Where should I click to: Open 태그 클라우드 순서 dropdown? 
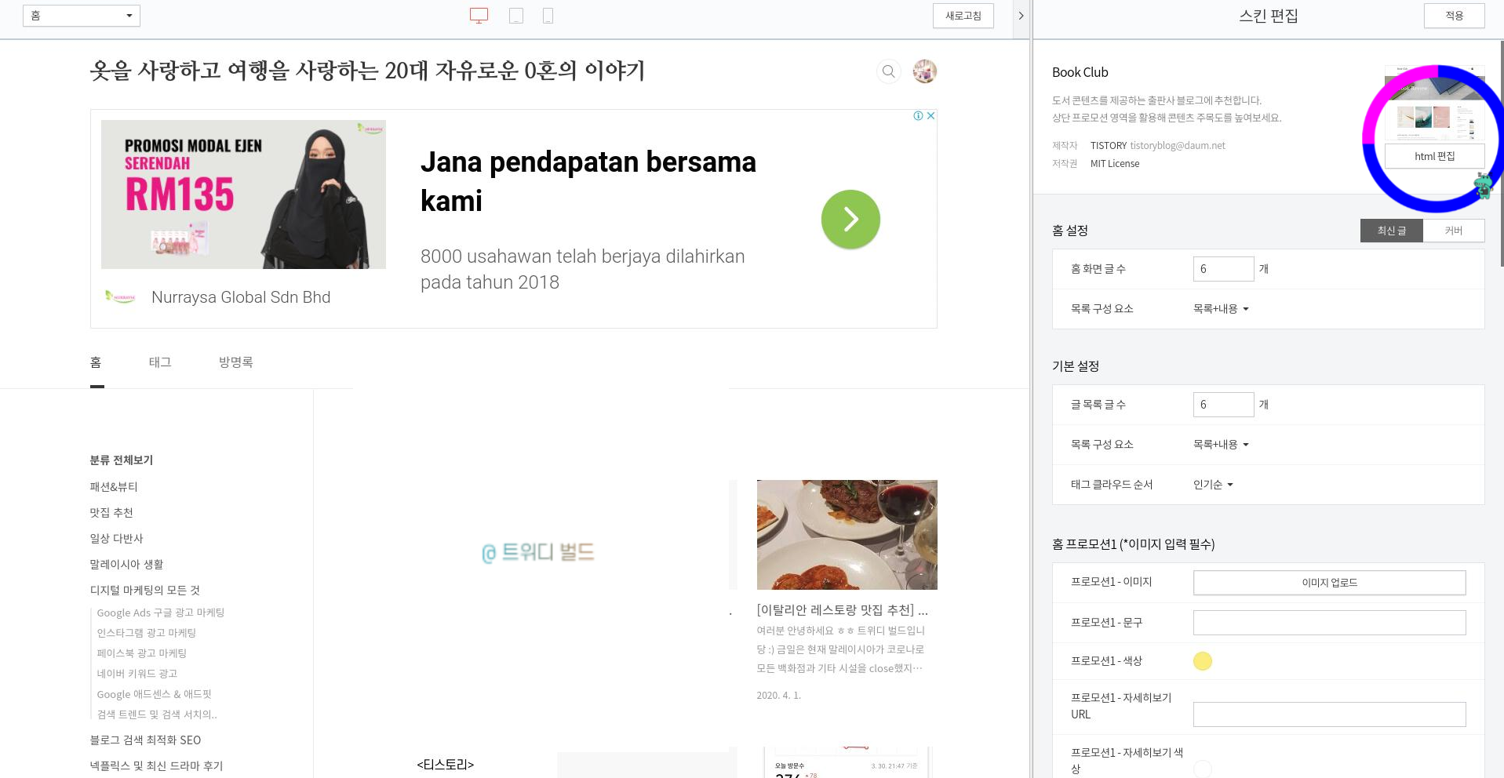click(x=1213, y=485)
